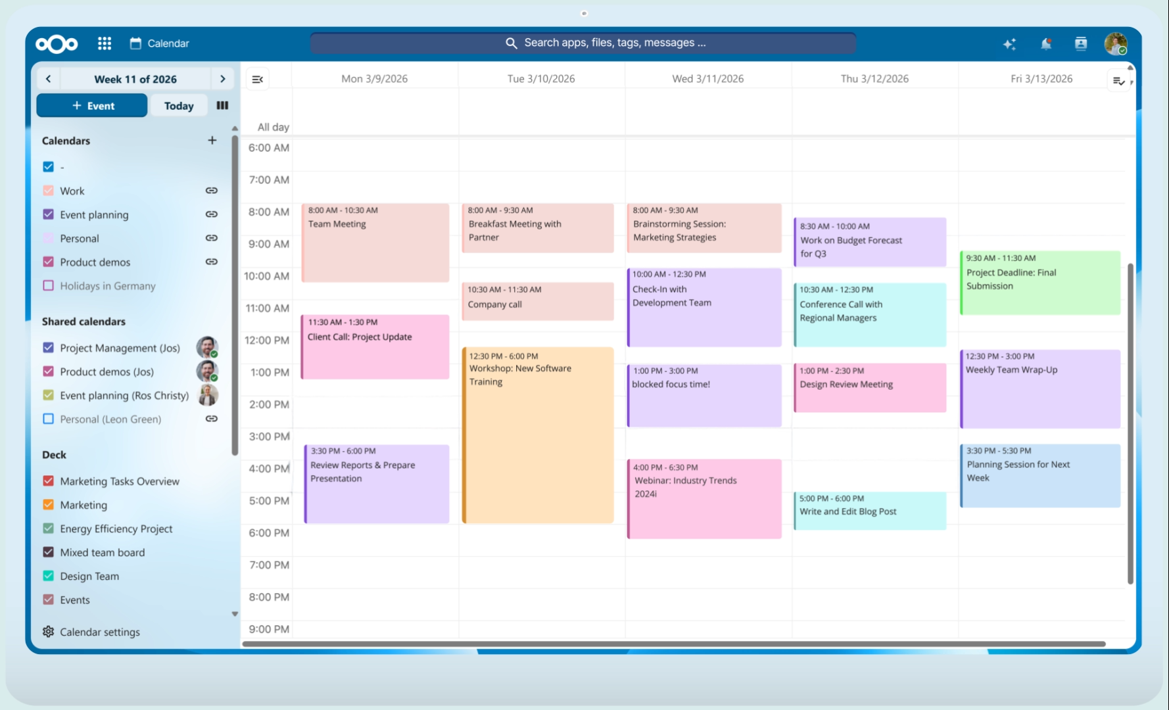Open the notifications bell
Viewport: 1169px width, 710px height.
point(1045,44)
